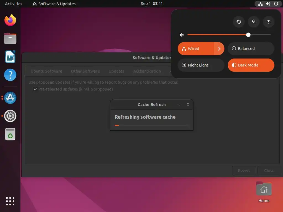Click Activities in the top bar
This screenshot has height=212, width=283.
(14, 4)
